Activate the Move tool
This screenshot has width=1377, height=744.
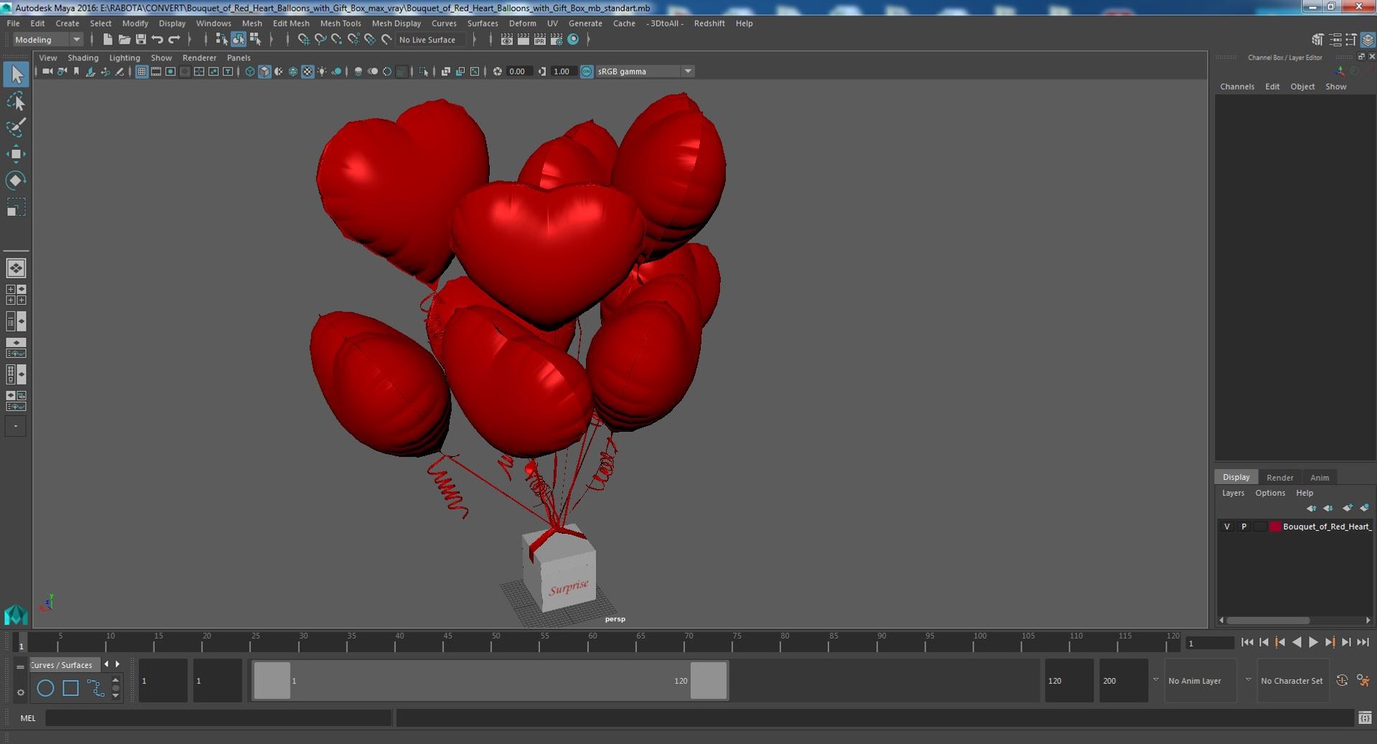[16, 154]
